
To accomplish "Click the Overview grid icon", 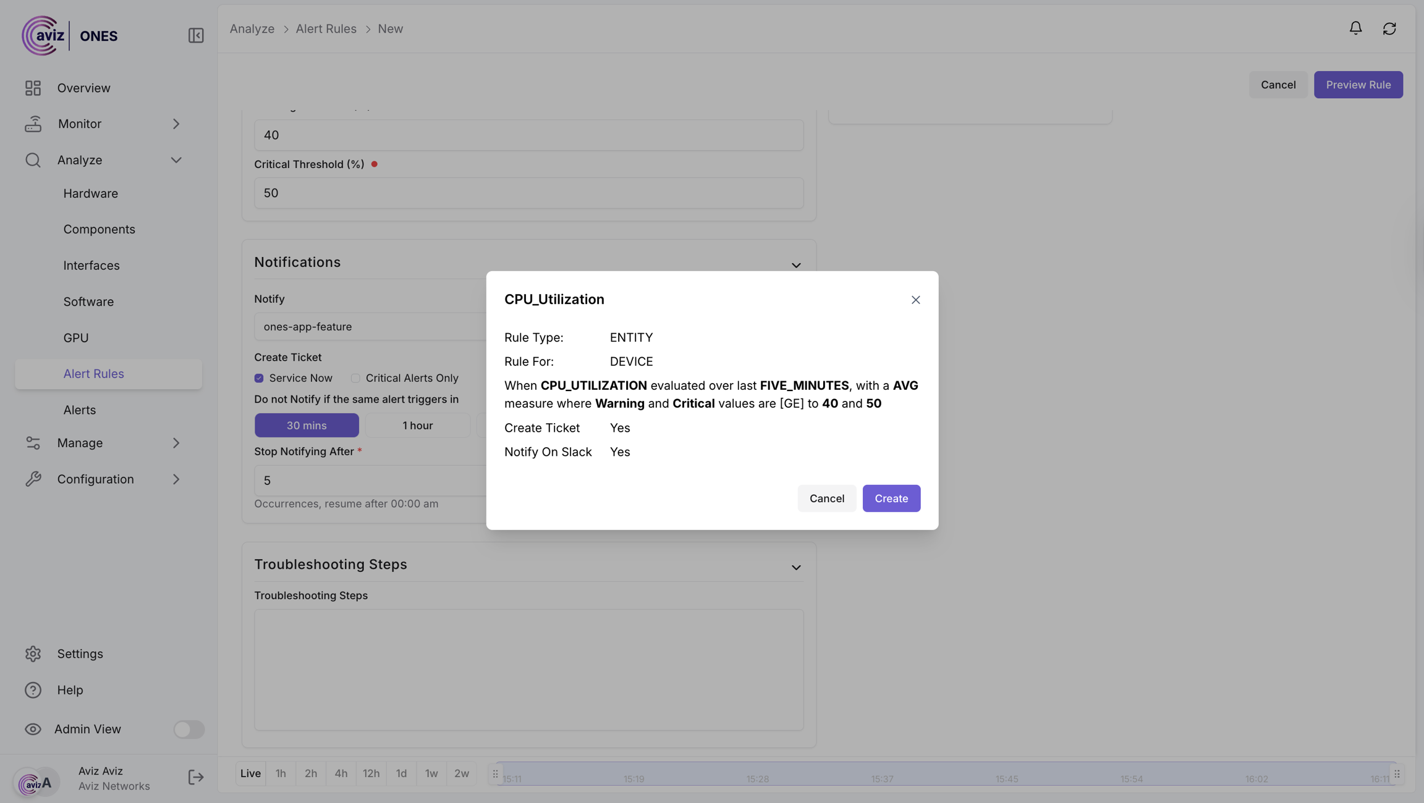I will coord(33,88).
